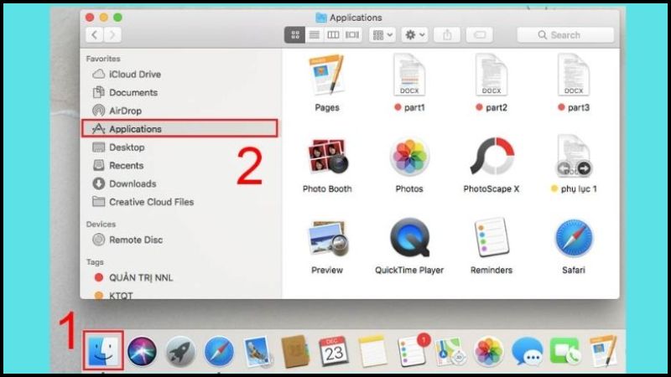Open FaceTime icon in the Dock

[565, 352]
